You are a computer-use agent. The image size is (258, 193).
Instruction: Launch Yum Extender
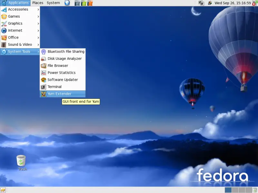(x=63, y=94)
